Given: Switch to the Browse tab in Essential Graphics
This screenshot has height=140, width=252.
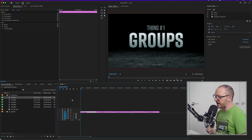Looking at the screenshot, I should pos(209,9).
